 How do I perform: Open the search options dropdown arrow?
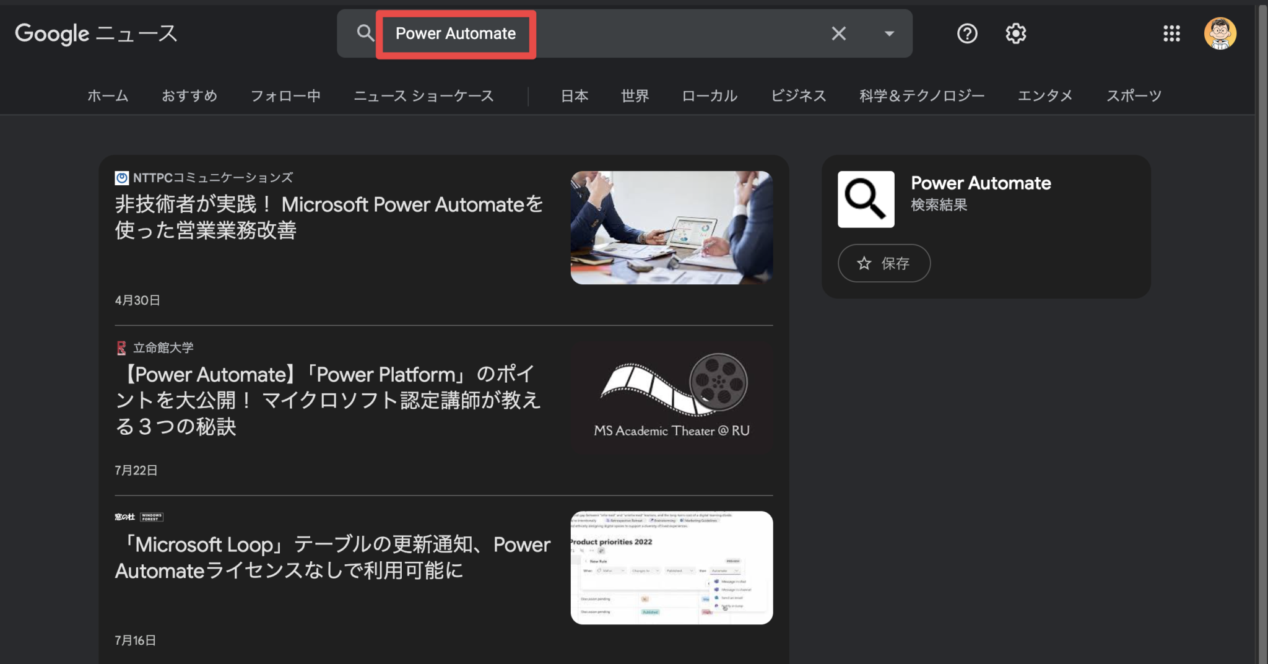pos(890,33)
